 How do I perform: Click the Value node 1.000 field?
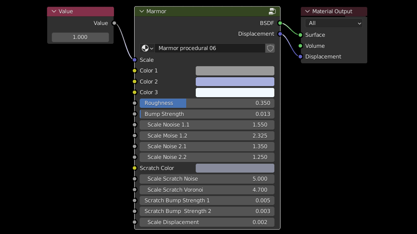(x=80, y=37)
